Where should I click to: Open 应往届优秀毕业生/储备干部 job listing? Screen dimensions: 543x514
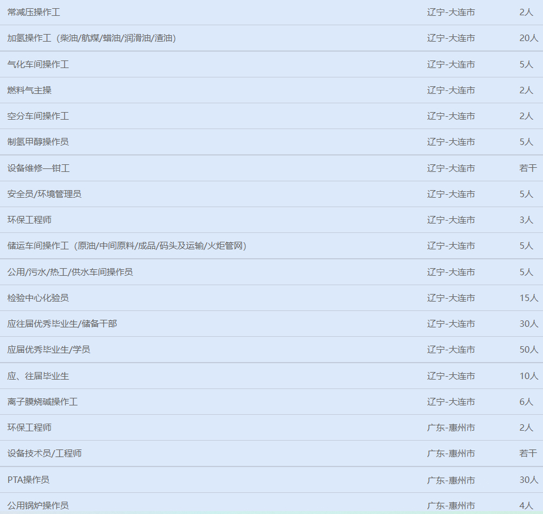tap(62, 324)
